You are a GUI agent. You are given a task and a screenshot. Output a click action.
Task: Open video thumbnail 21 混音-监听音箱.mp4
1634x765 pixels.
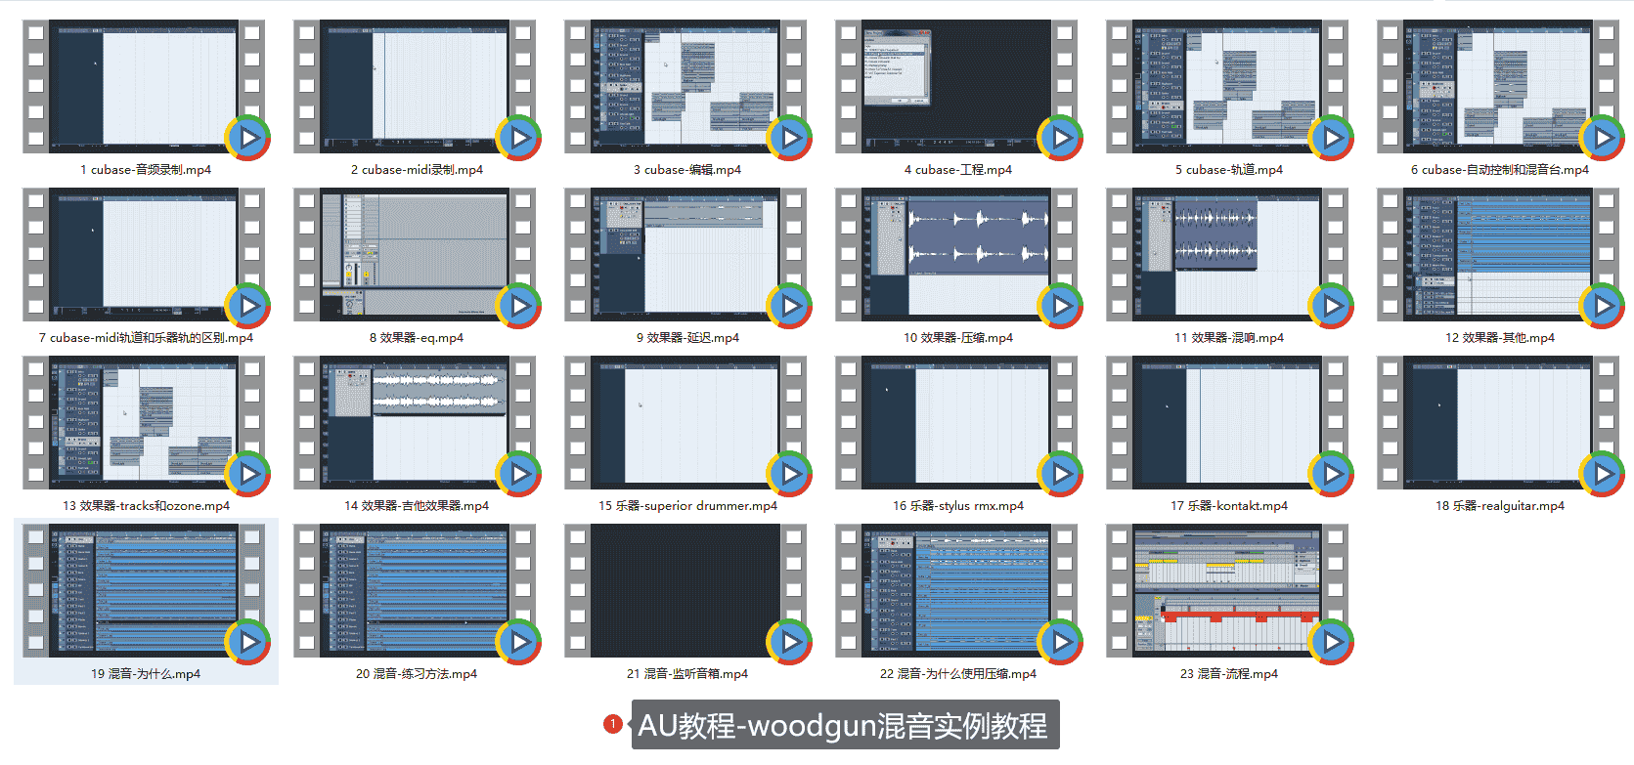coord(686,591)
